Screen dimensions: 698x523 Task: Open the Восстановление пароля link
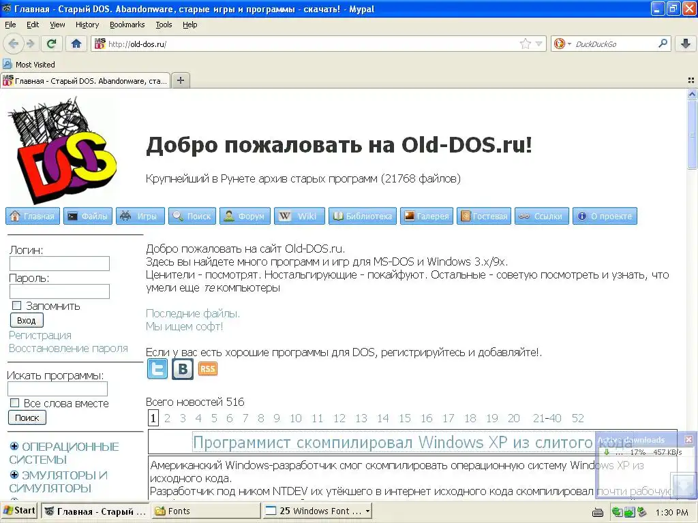(x=68, y=348)
